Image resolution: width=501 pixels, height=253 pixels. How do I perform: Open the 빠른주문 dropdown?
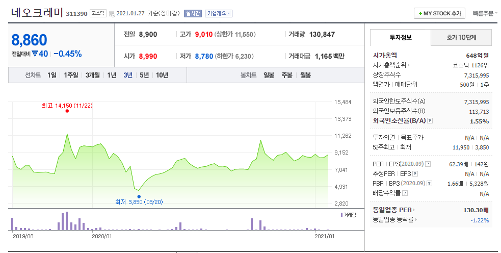485,13
